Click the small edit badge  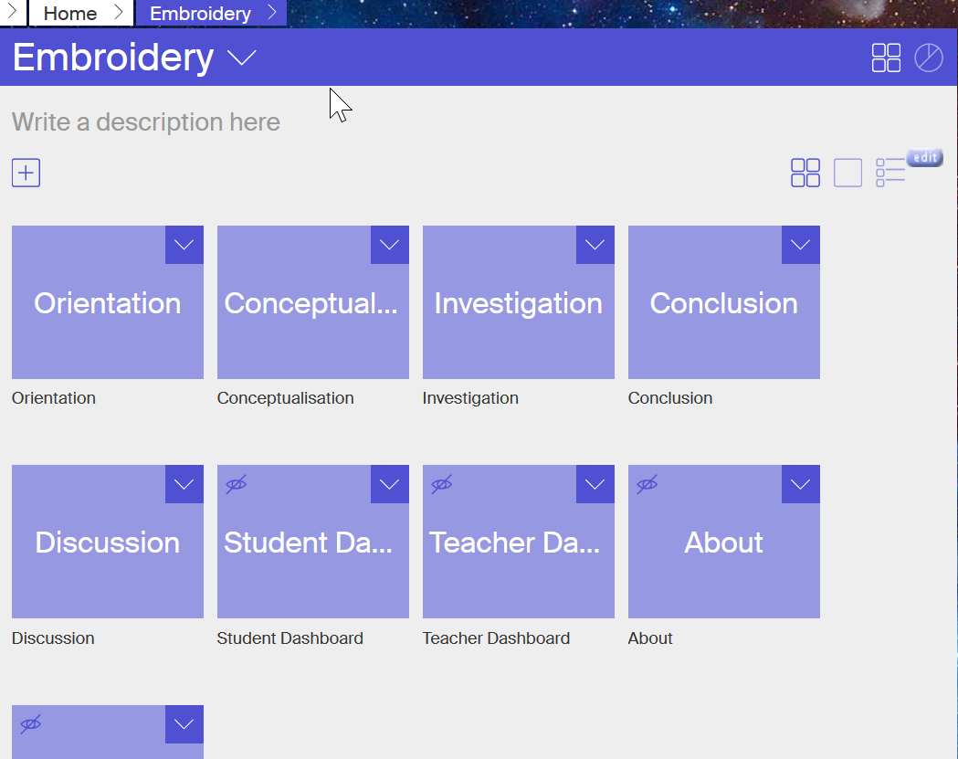(924, 157)
